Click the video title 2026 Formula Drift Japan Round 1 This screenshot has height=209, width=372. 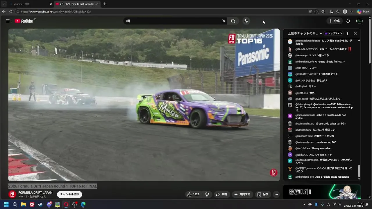[x=53, y=186]
